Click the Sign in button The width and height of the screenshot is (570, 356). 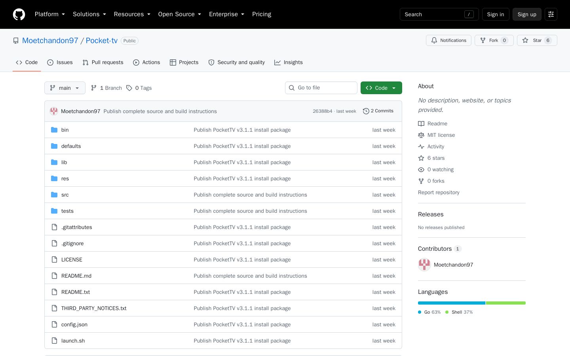496,14
